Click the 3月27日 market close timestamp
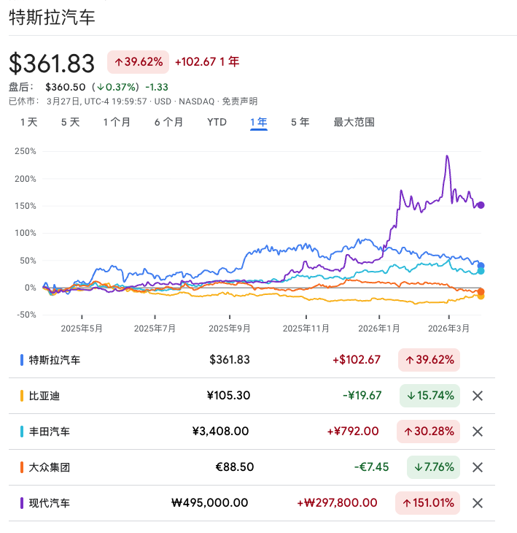The height and width of the screenshot is (533, 517). [x=97, y=101]
